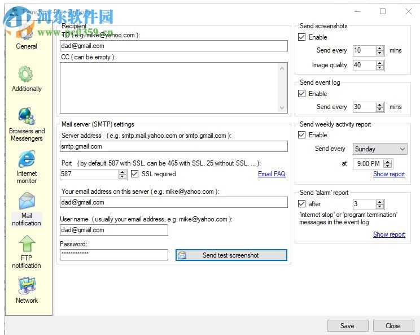The height and width of the screenshot is (335, 420).
Task: Maximize the options window
Action: (x=383, y=11)
